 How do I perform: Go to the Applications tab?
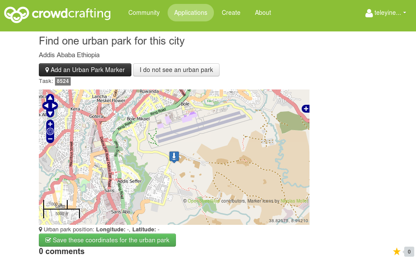tap(191, 13)
